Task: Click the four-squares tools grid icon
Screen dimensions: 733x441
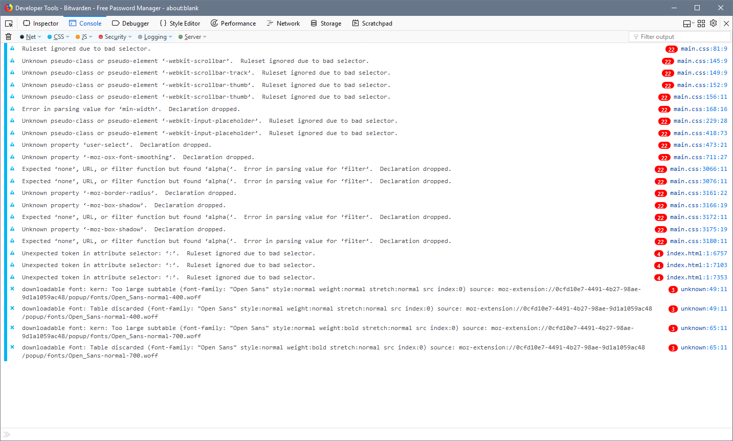Action: pyautogui.click(x=701, y=23)
